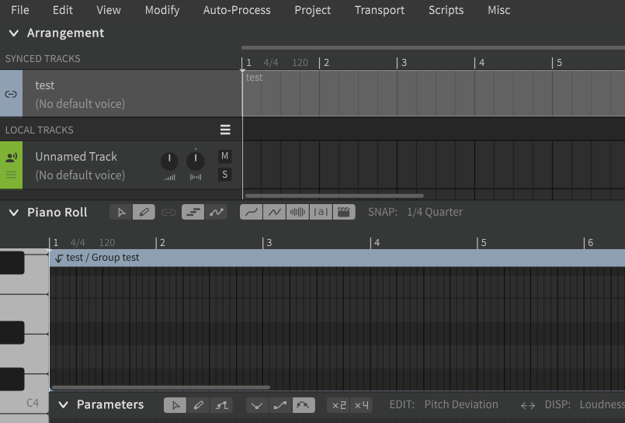
Task: Click the x2 zoom icon in Parameters
Action: 339,405
